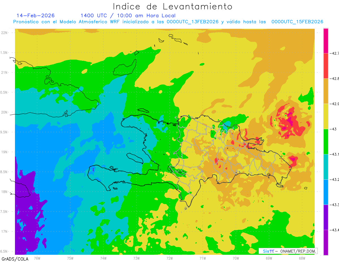
Task: Click the cyan colorbar segment
Action: coord(326,167)
